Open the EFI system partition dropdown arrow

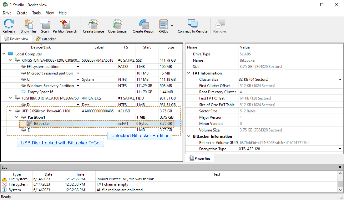(x=78, y=67)
